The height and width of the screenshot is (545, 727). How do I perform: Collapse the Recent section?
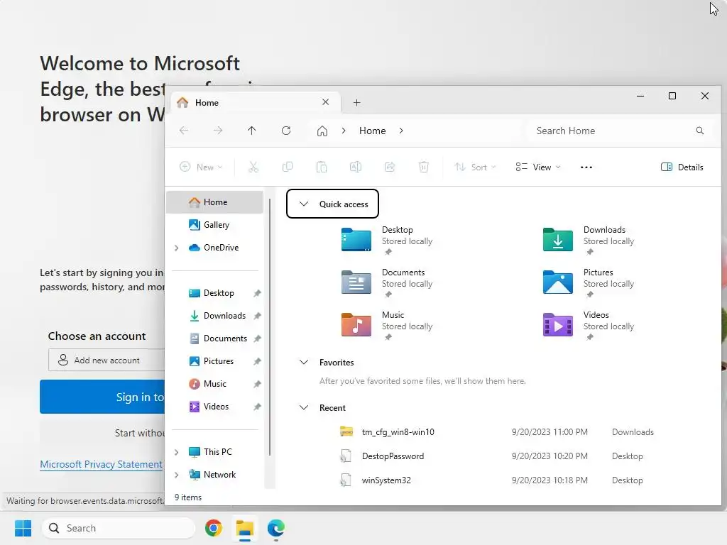304,408
